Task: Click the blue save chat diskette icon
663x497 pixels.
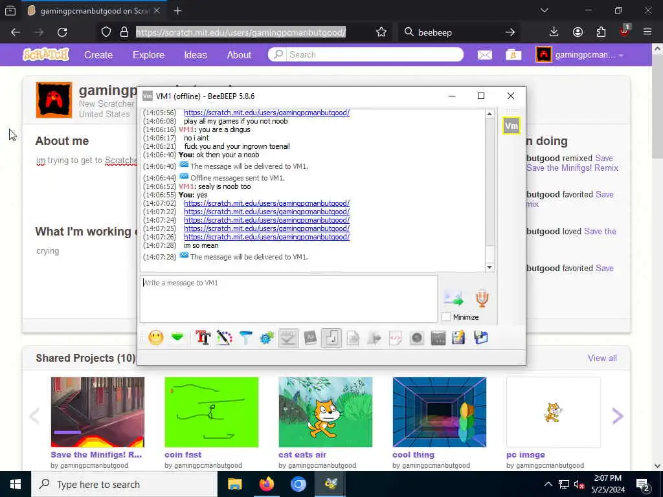Action: click(481, 338)
